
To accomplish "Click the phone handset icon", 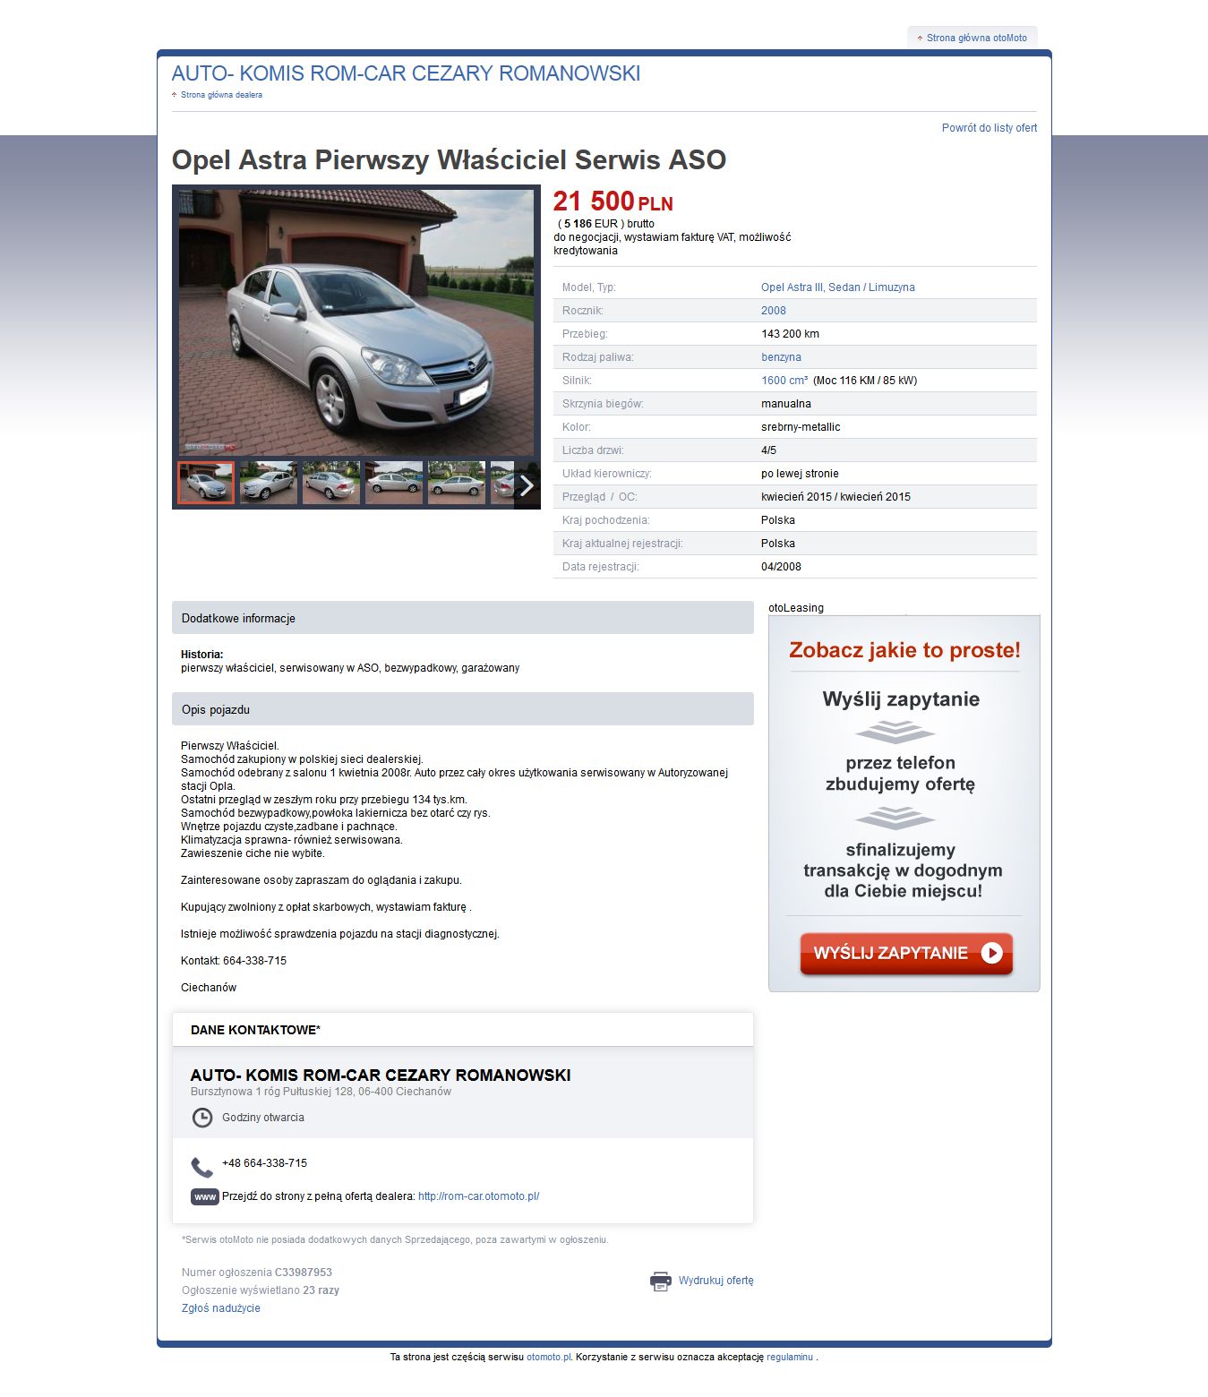I will click(202, 1167).
